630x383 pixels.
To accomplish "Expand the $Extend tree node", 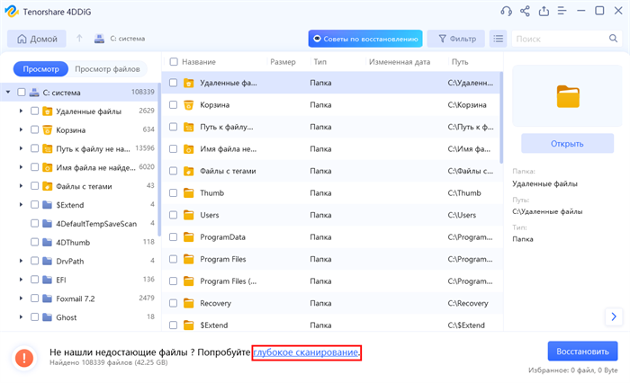I will (21, 205).
